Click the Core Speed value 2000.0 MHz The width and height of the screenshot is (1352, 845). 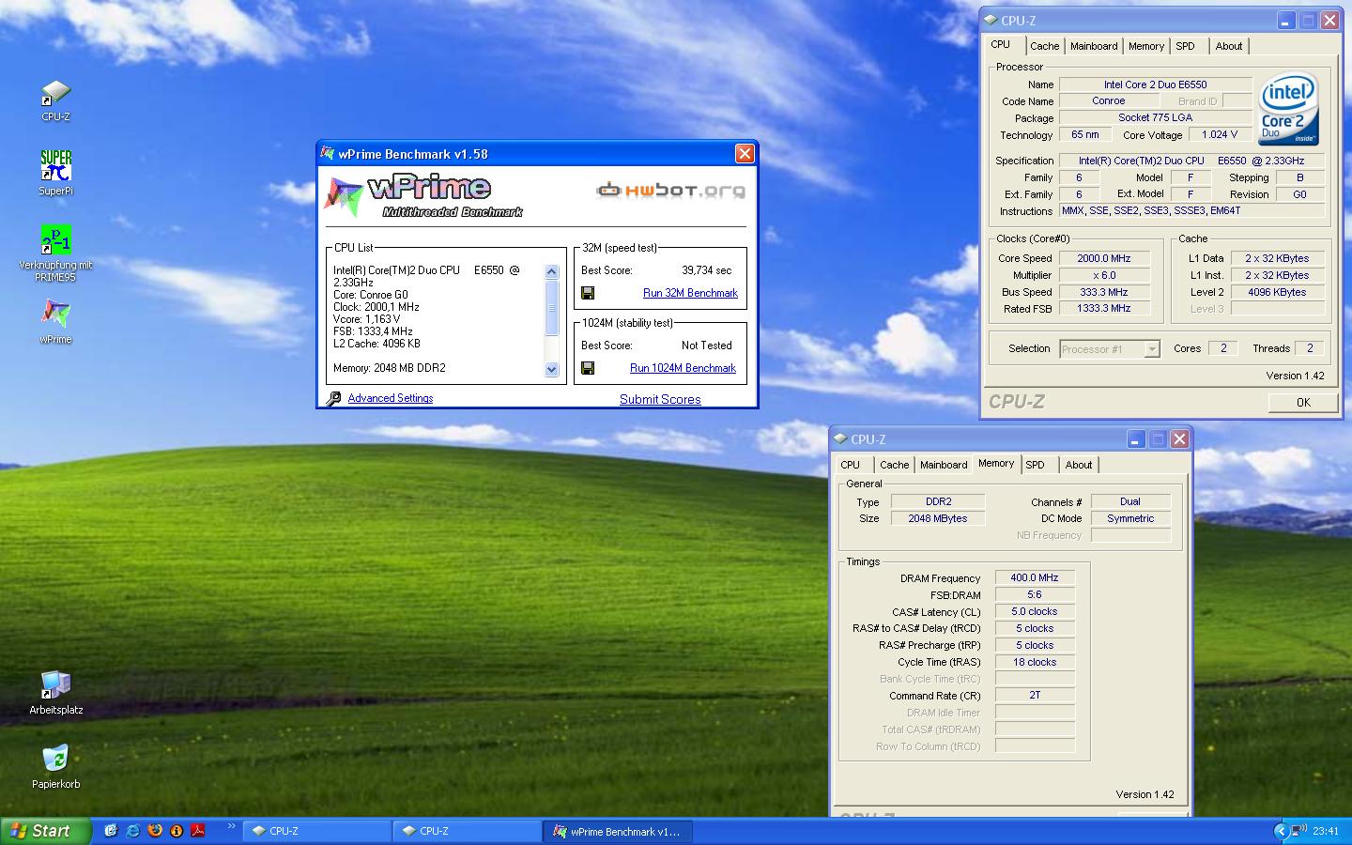[1104, 258]
